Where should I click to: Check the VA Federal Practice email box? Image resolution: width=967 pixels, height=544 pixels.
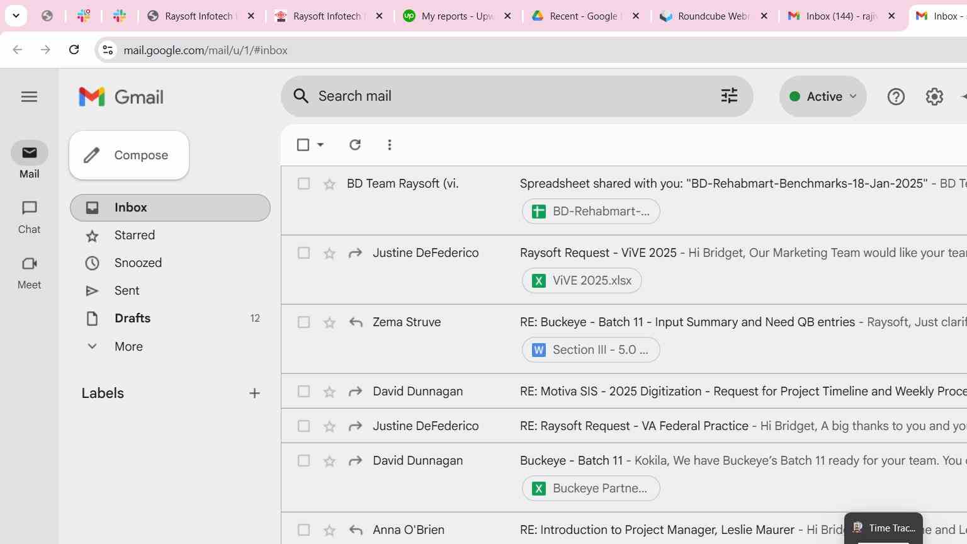303,426
